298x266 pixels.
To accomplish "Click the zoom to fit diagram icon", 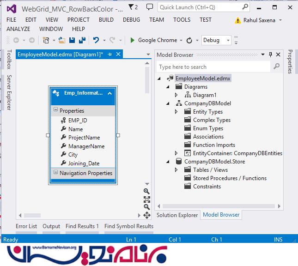I will tap(147, 199).
